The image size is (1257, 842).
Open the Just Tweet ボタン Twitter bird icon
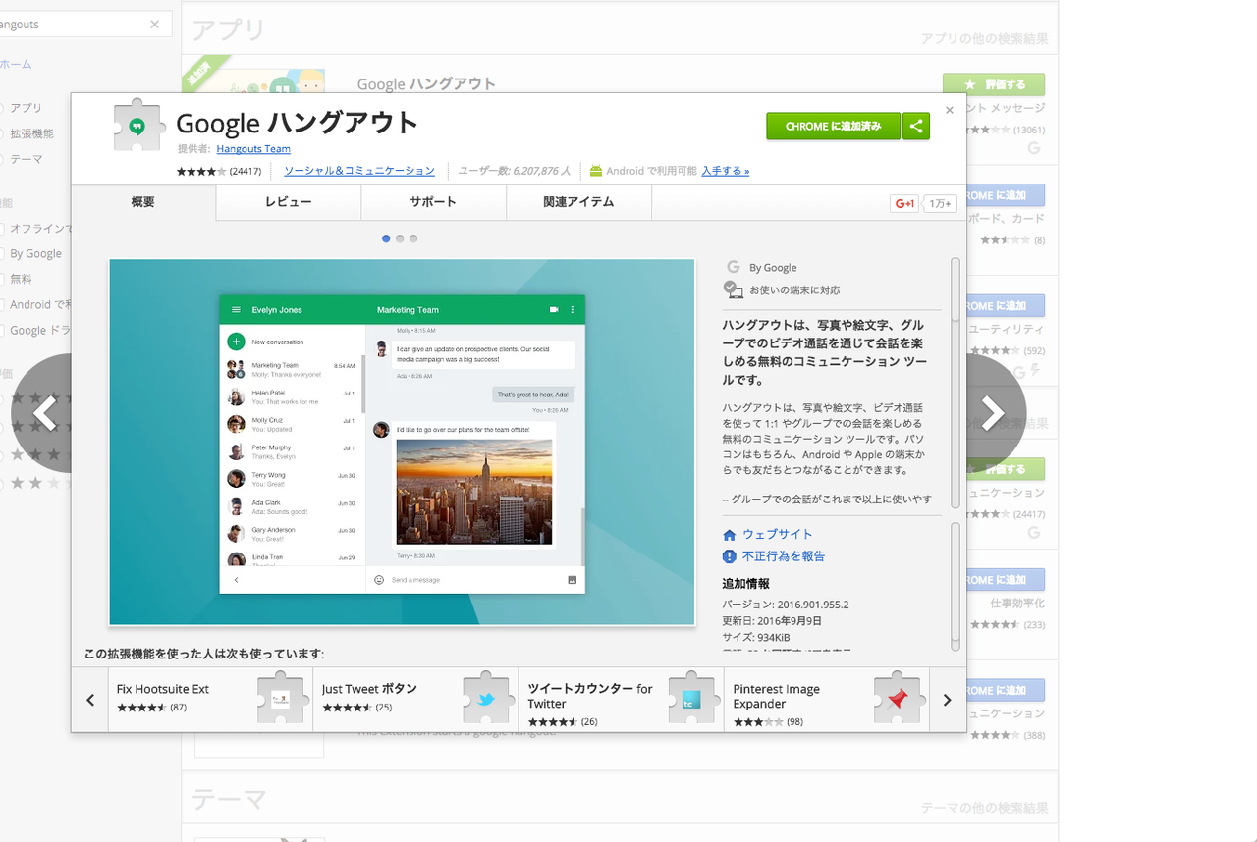488,699
